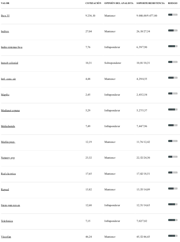The width and height of the screenshot is (180, 242).
Task: Open the Siem gam ren en link
Action: 10,205
